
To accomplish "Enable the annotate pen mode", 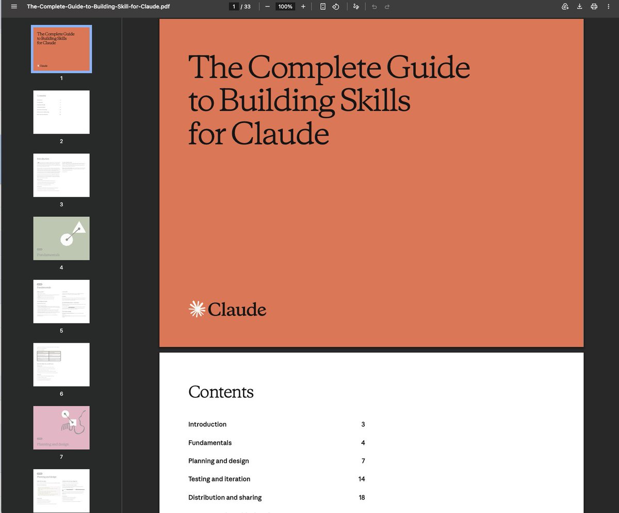I will click(356, 7).
